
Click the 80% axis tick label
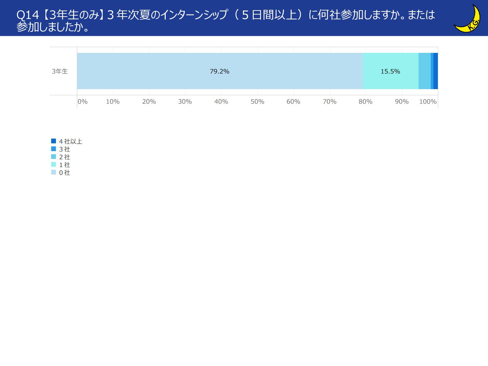coord(366,102)
